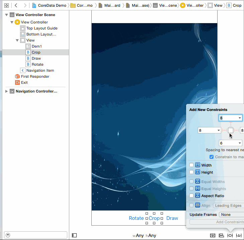The width and height of the screenshot is (244, 240).
Task: Click the Add Constraints button
Action: click(217, 222)
